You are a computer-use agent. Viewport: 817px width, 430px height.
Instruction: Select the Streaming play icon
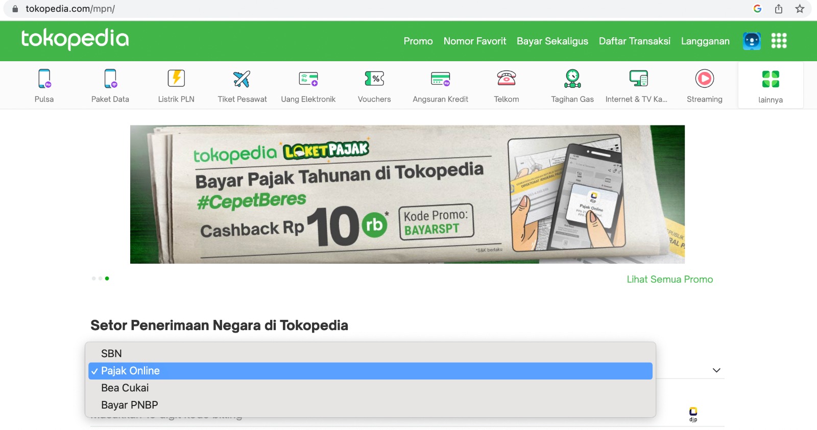click(705, 79)
